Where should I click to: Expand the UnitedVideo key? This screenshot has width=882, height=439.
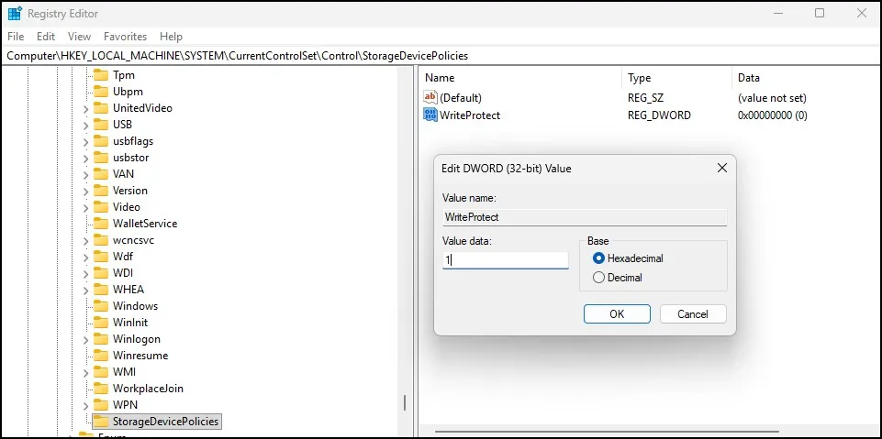pos(85,108)
